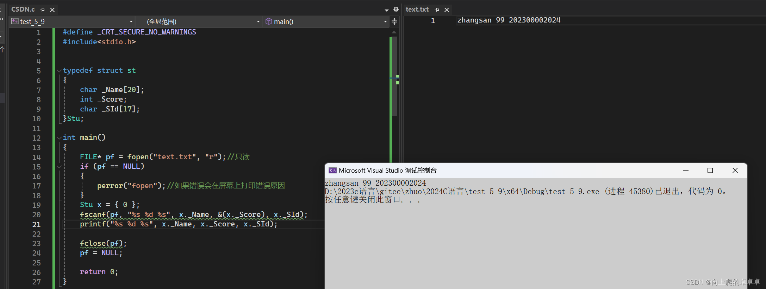Open the active files dropdown arrow
Viewport: 766px width, 289px height.
coord(386,10)
